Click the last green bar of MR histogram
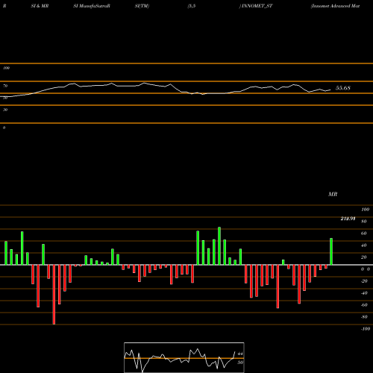The image size is (373, 373). [331, 251]
